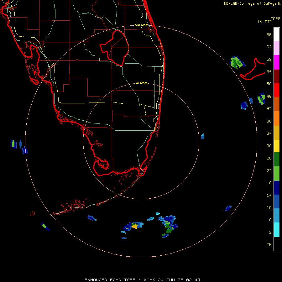Click the legend value 30
The height and width of the screenshot is (282, 282).
pos(269,146)
